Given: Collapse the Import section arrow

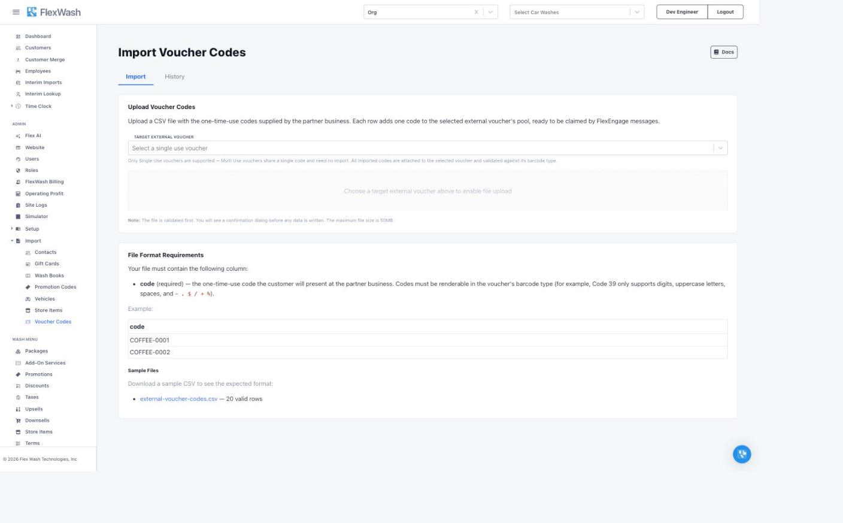Looking at the screenshot, I should [12, 241].
